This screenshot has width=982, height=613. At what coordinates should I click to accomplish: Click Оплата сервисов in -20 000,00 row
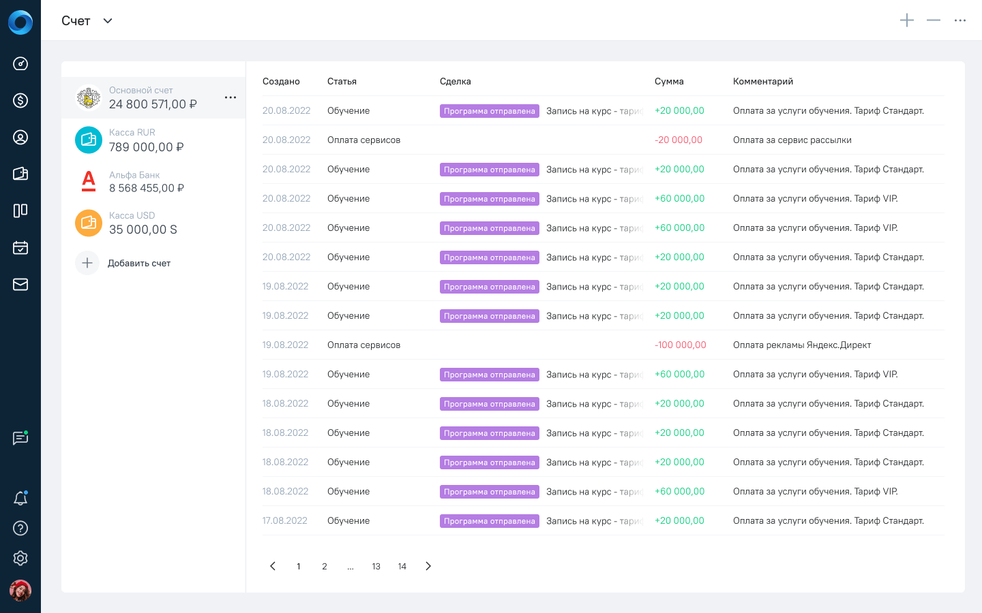tap(363, 140)
